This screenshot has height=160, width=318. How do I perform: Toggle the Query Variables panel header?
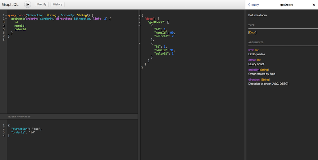69,117
